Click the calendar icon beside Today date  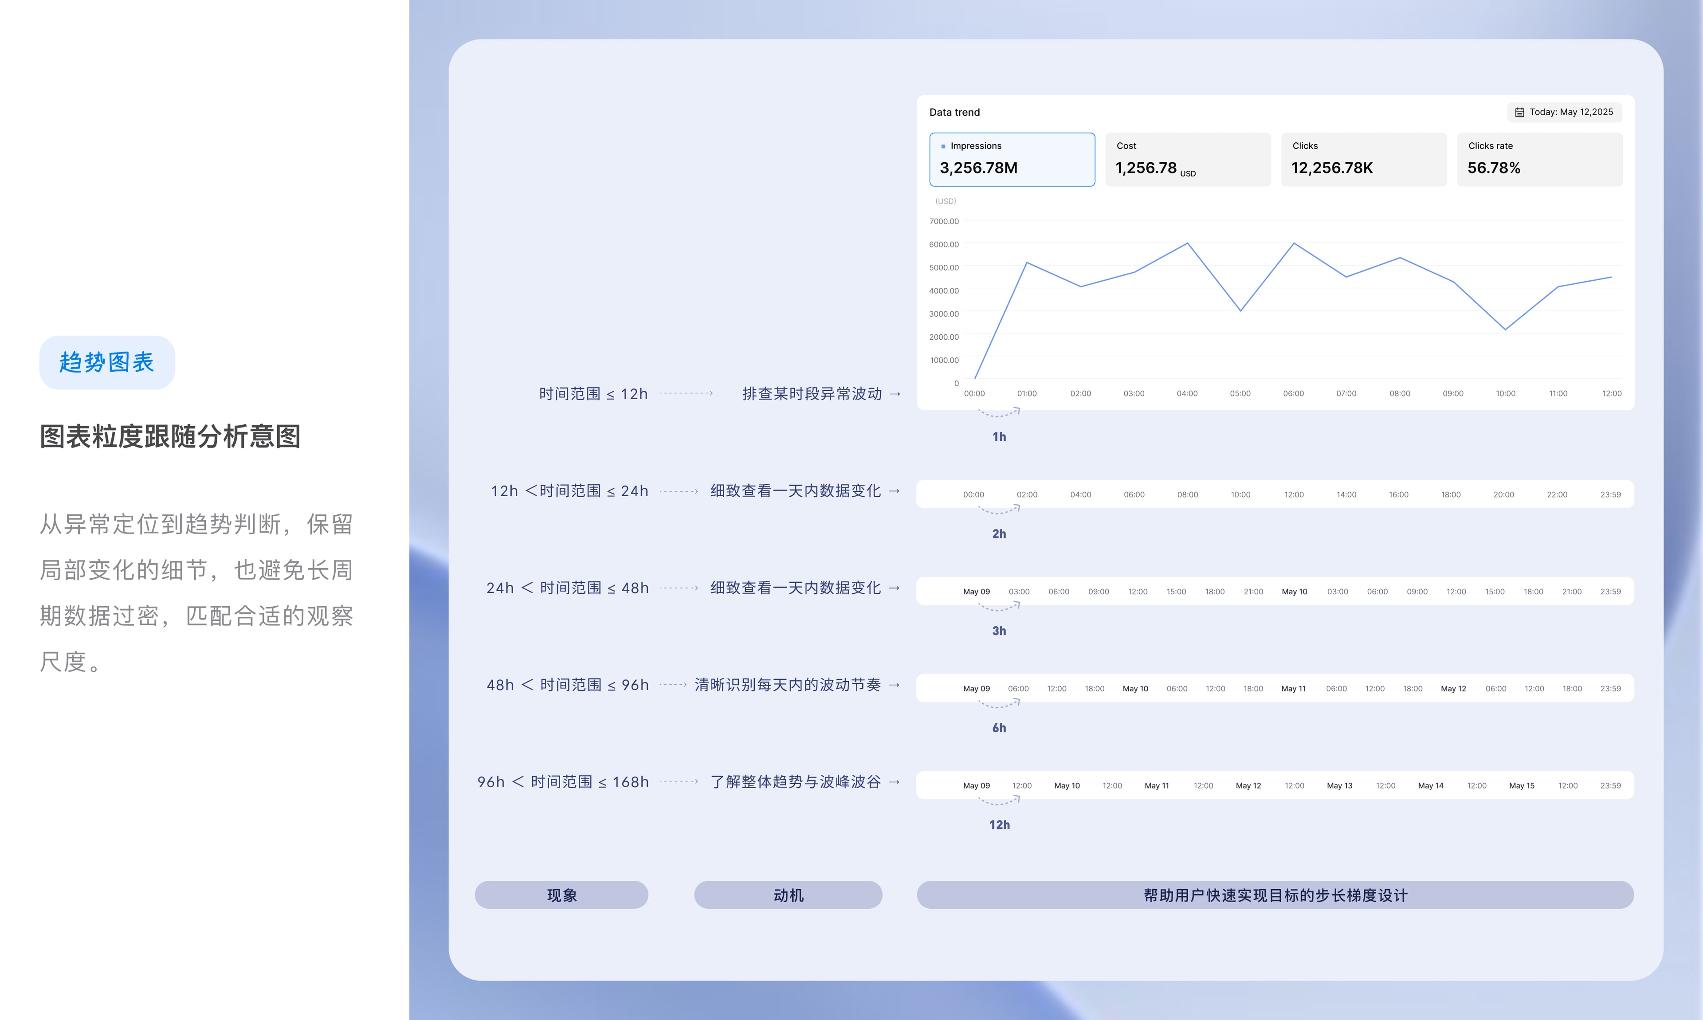tap(1519, 112)
